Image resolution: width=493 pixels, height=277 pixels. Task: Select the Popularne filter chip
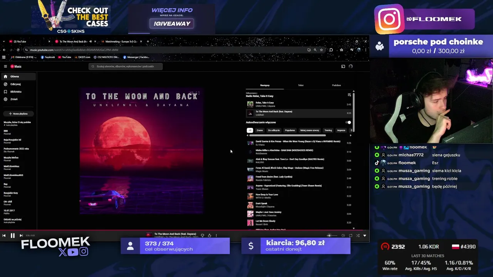pyautogui.click(x=290, y=130)
